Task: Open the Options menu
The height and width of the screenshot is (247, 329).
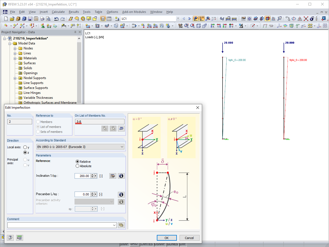Action: tap(112, 12)
